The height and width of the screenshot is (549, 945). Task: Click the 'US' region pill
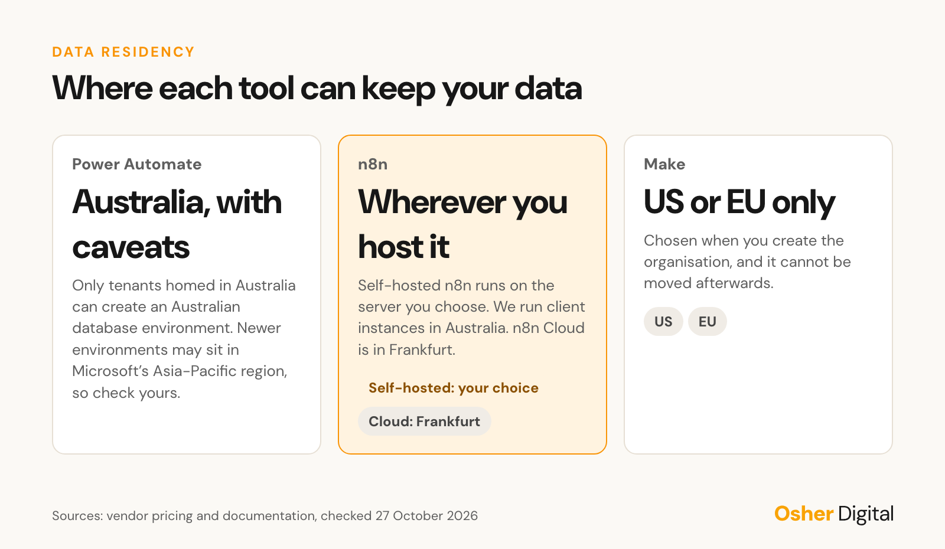point(663,322)
